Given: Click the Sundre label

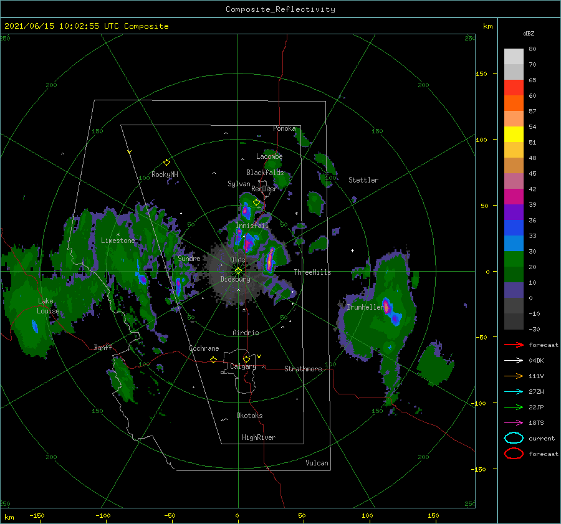Looking at the screenshot, I should pyautogui.click(x=189, y=259).
